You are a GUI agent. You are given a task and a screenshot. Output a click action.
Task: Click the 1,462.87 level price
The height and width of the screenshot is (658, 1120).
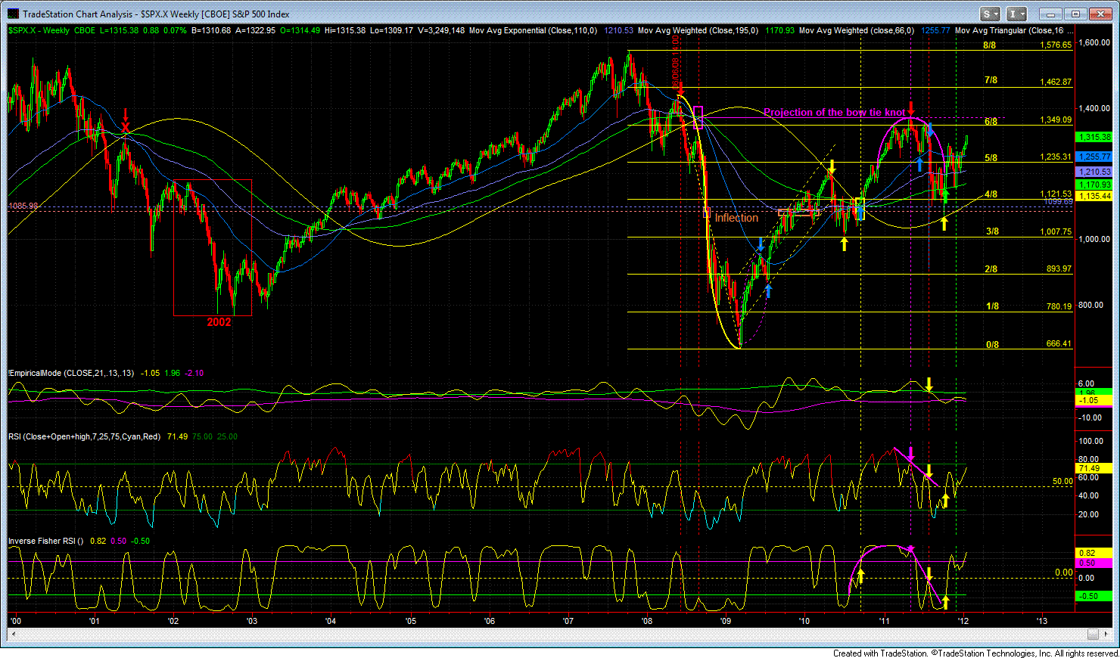click(x=1056, y=82)
